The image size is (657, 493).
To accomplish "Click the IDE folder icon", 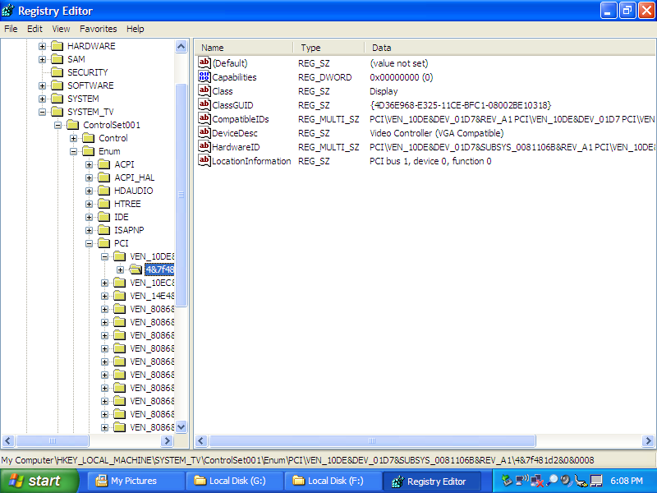I will click(x=104, y=217).
